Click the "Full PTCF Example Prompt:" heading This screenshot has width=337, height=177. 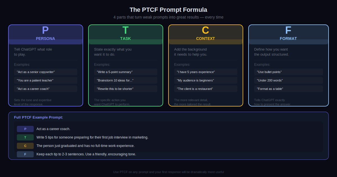point(38,117)
